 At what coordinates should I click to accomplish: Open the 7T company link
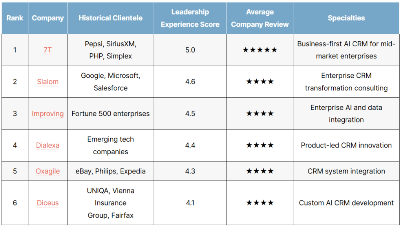pos(48,50)
